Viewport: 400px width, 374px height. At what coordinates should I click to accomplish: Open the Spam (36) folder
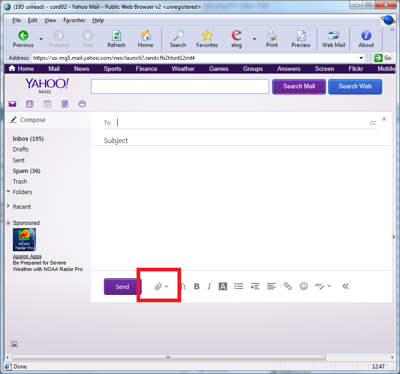click(27, 171)
